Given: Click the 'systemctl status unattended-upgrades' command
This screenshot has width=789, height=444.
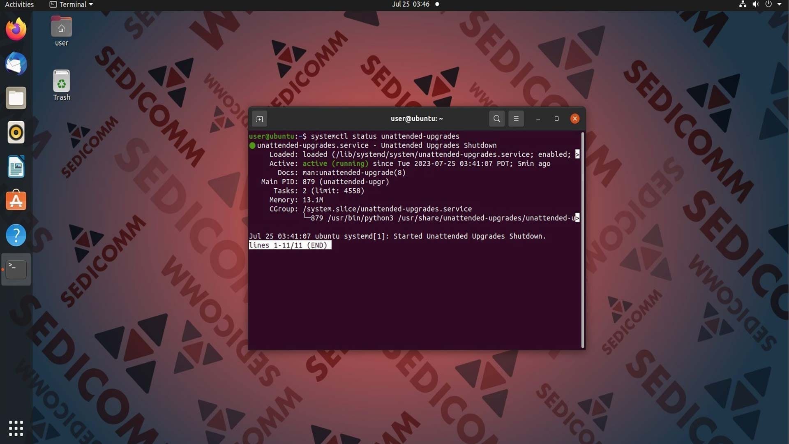Looking at the screenshot, I should 385,136.
